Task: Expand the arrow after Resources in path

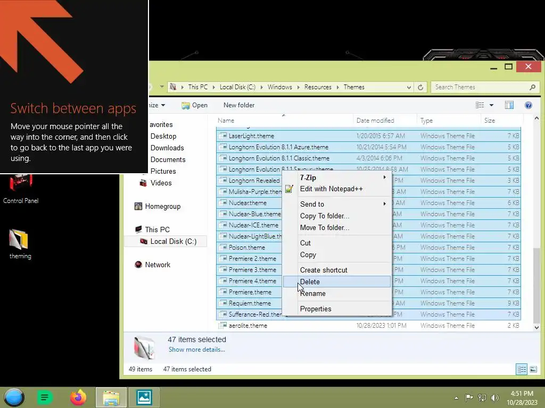Action: (337, 87)
